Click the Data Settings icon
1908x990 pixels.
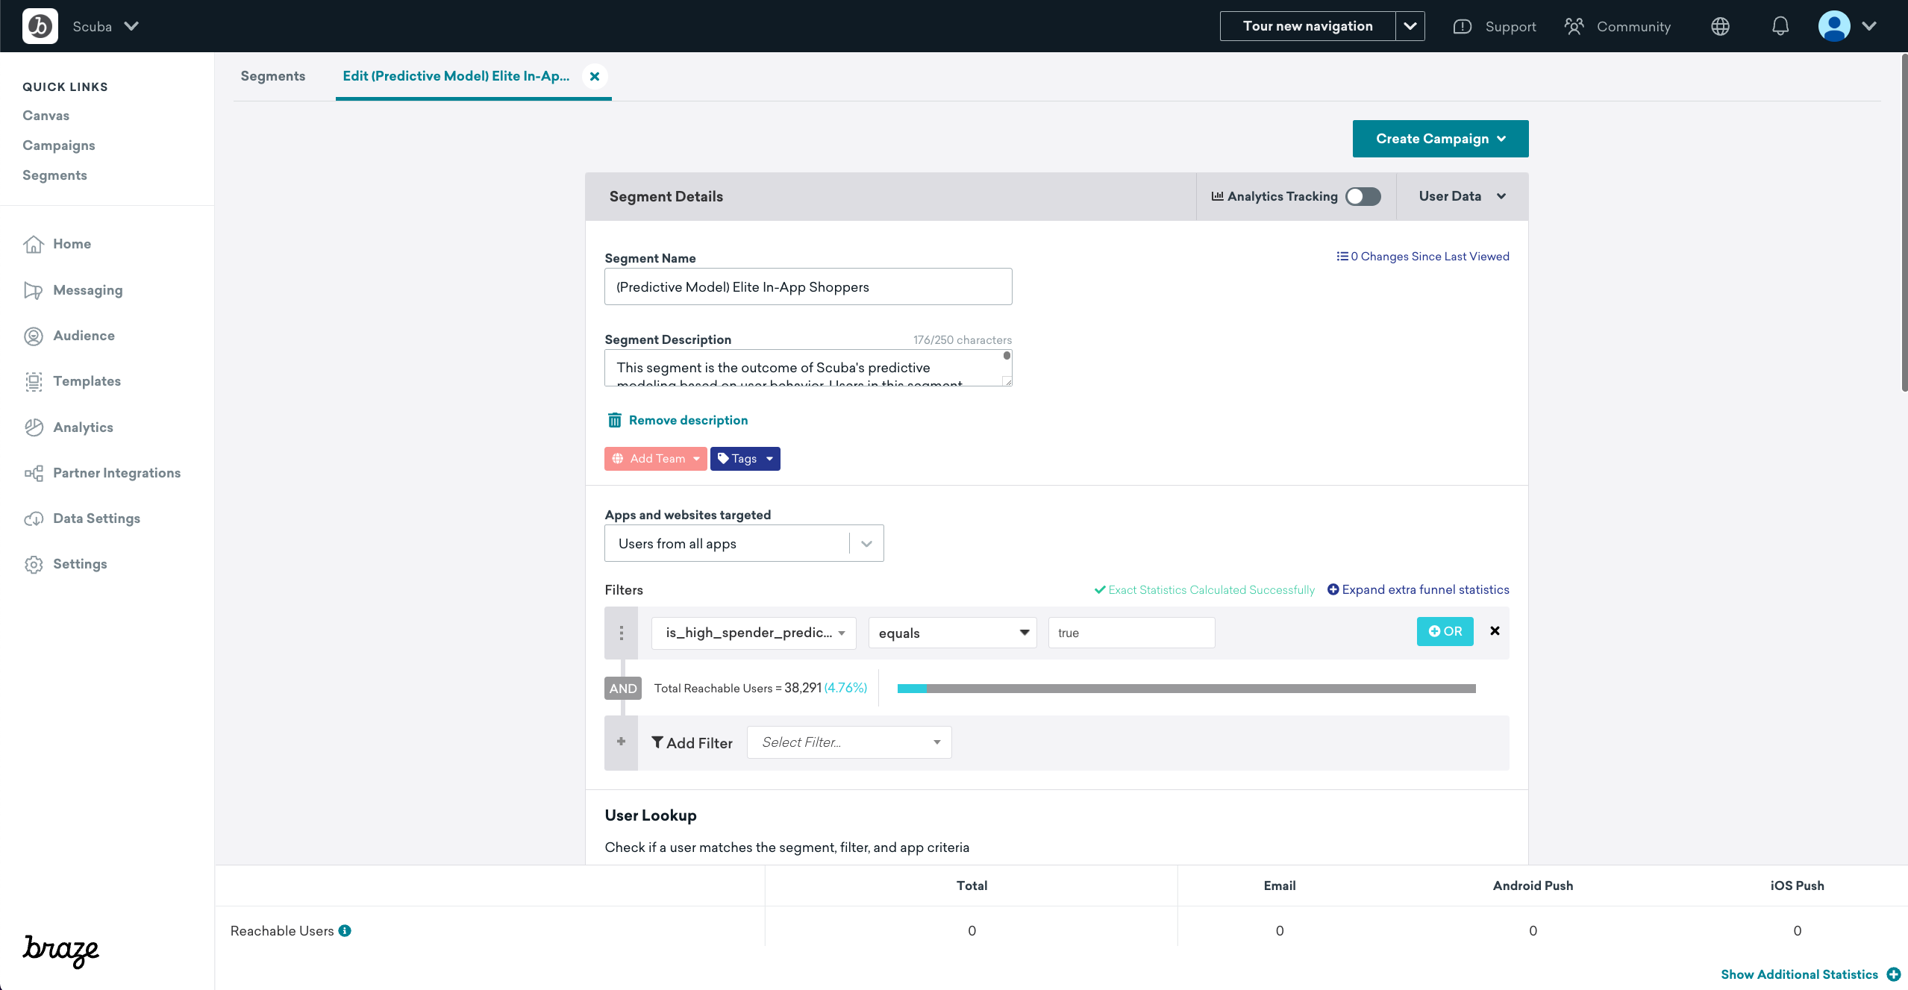pos(33,519)
